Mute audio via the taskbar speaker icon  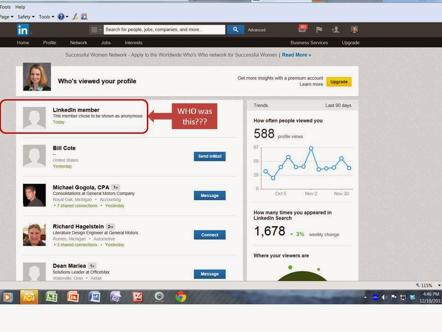(x=384, y=297)
